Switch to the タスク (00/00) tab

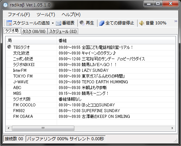[x=34, y=31]
